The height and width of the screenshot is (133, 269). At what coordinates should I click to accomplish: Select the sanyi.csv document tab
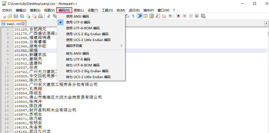click(13, 23)
